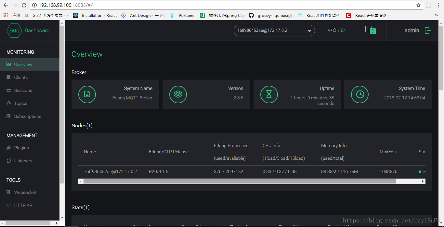Click the System Name document icon

pyautogui.click(x=87, y=94)
